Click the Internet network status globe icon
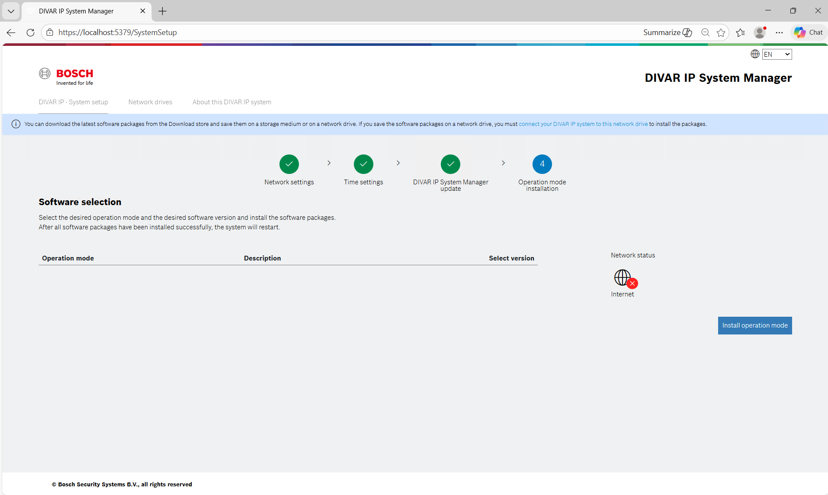This screenshot has height=495, width=828. pos(623,278)
